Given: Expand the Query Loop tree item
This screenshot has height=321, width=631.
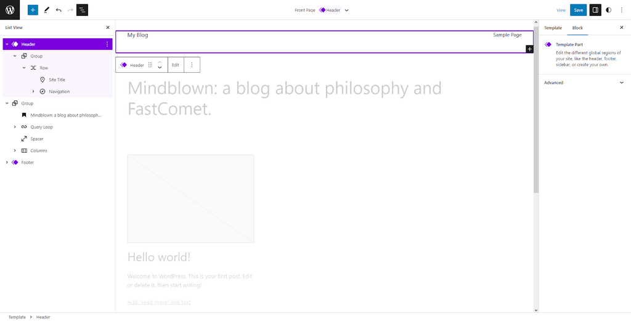Looking at the screenshot, I should pos(15,127).
